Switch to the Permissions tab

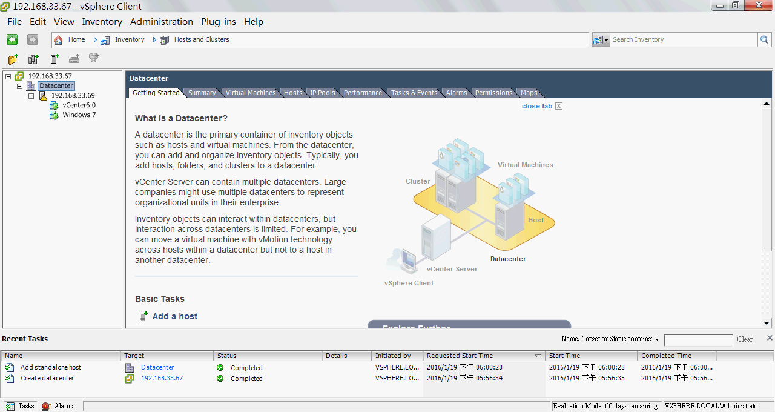[494, 93]
